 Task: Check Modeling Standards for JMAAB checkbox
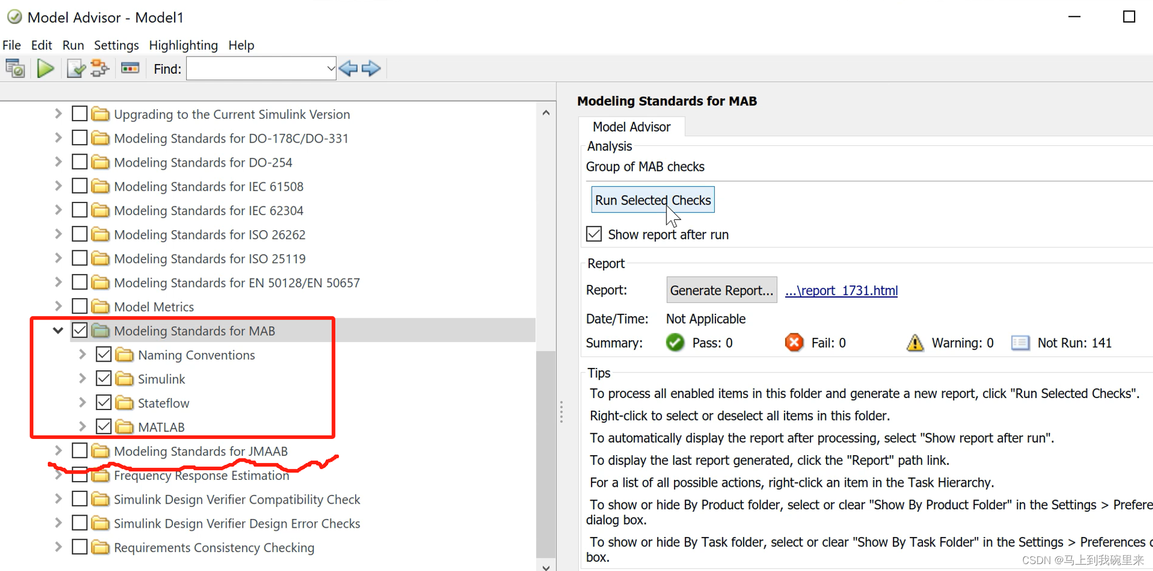80,450
